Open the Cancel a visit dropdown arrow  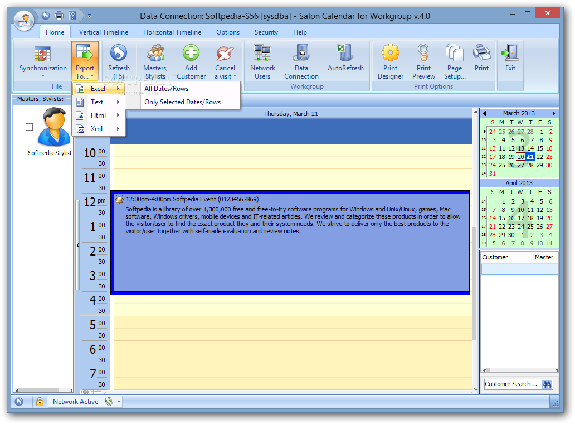click(x=235, y=76)
